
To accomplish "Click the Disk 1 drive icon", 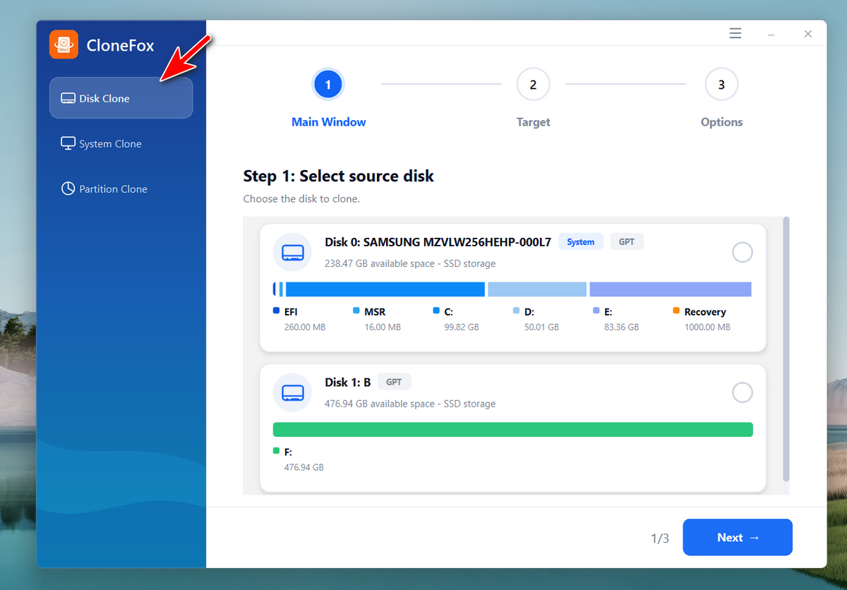I will 292,392.
